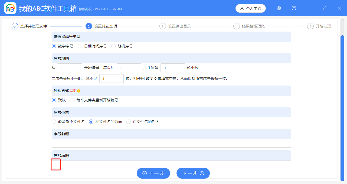Select the 随机序号 radio option
347x184 pixels.
[x=113, y=46]
